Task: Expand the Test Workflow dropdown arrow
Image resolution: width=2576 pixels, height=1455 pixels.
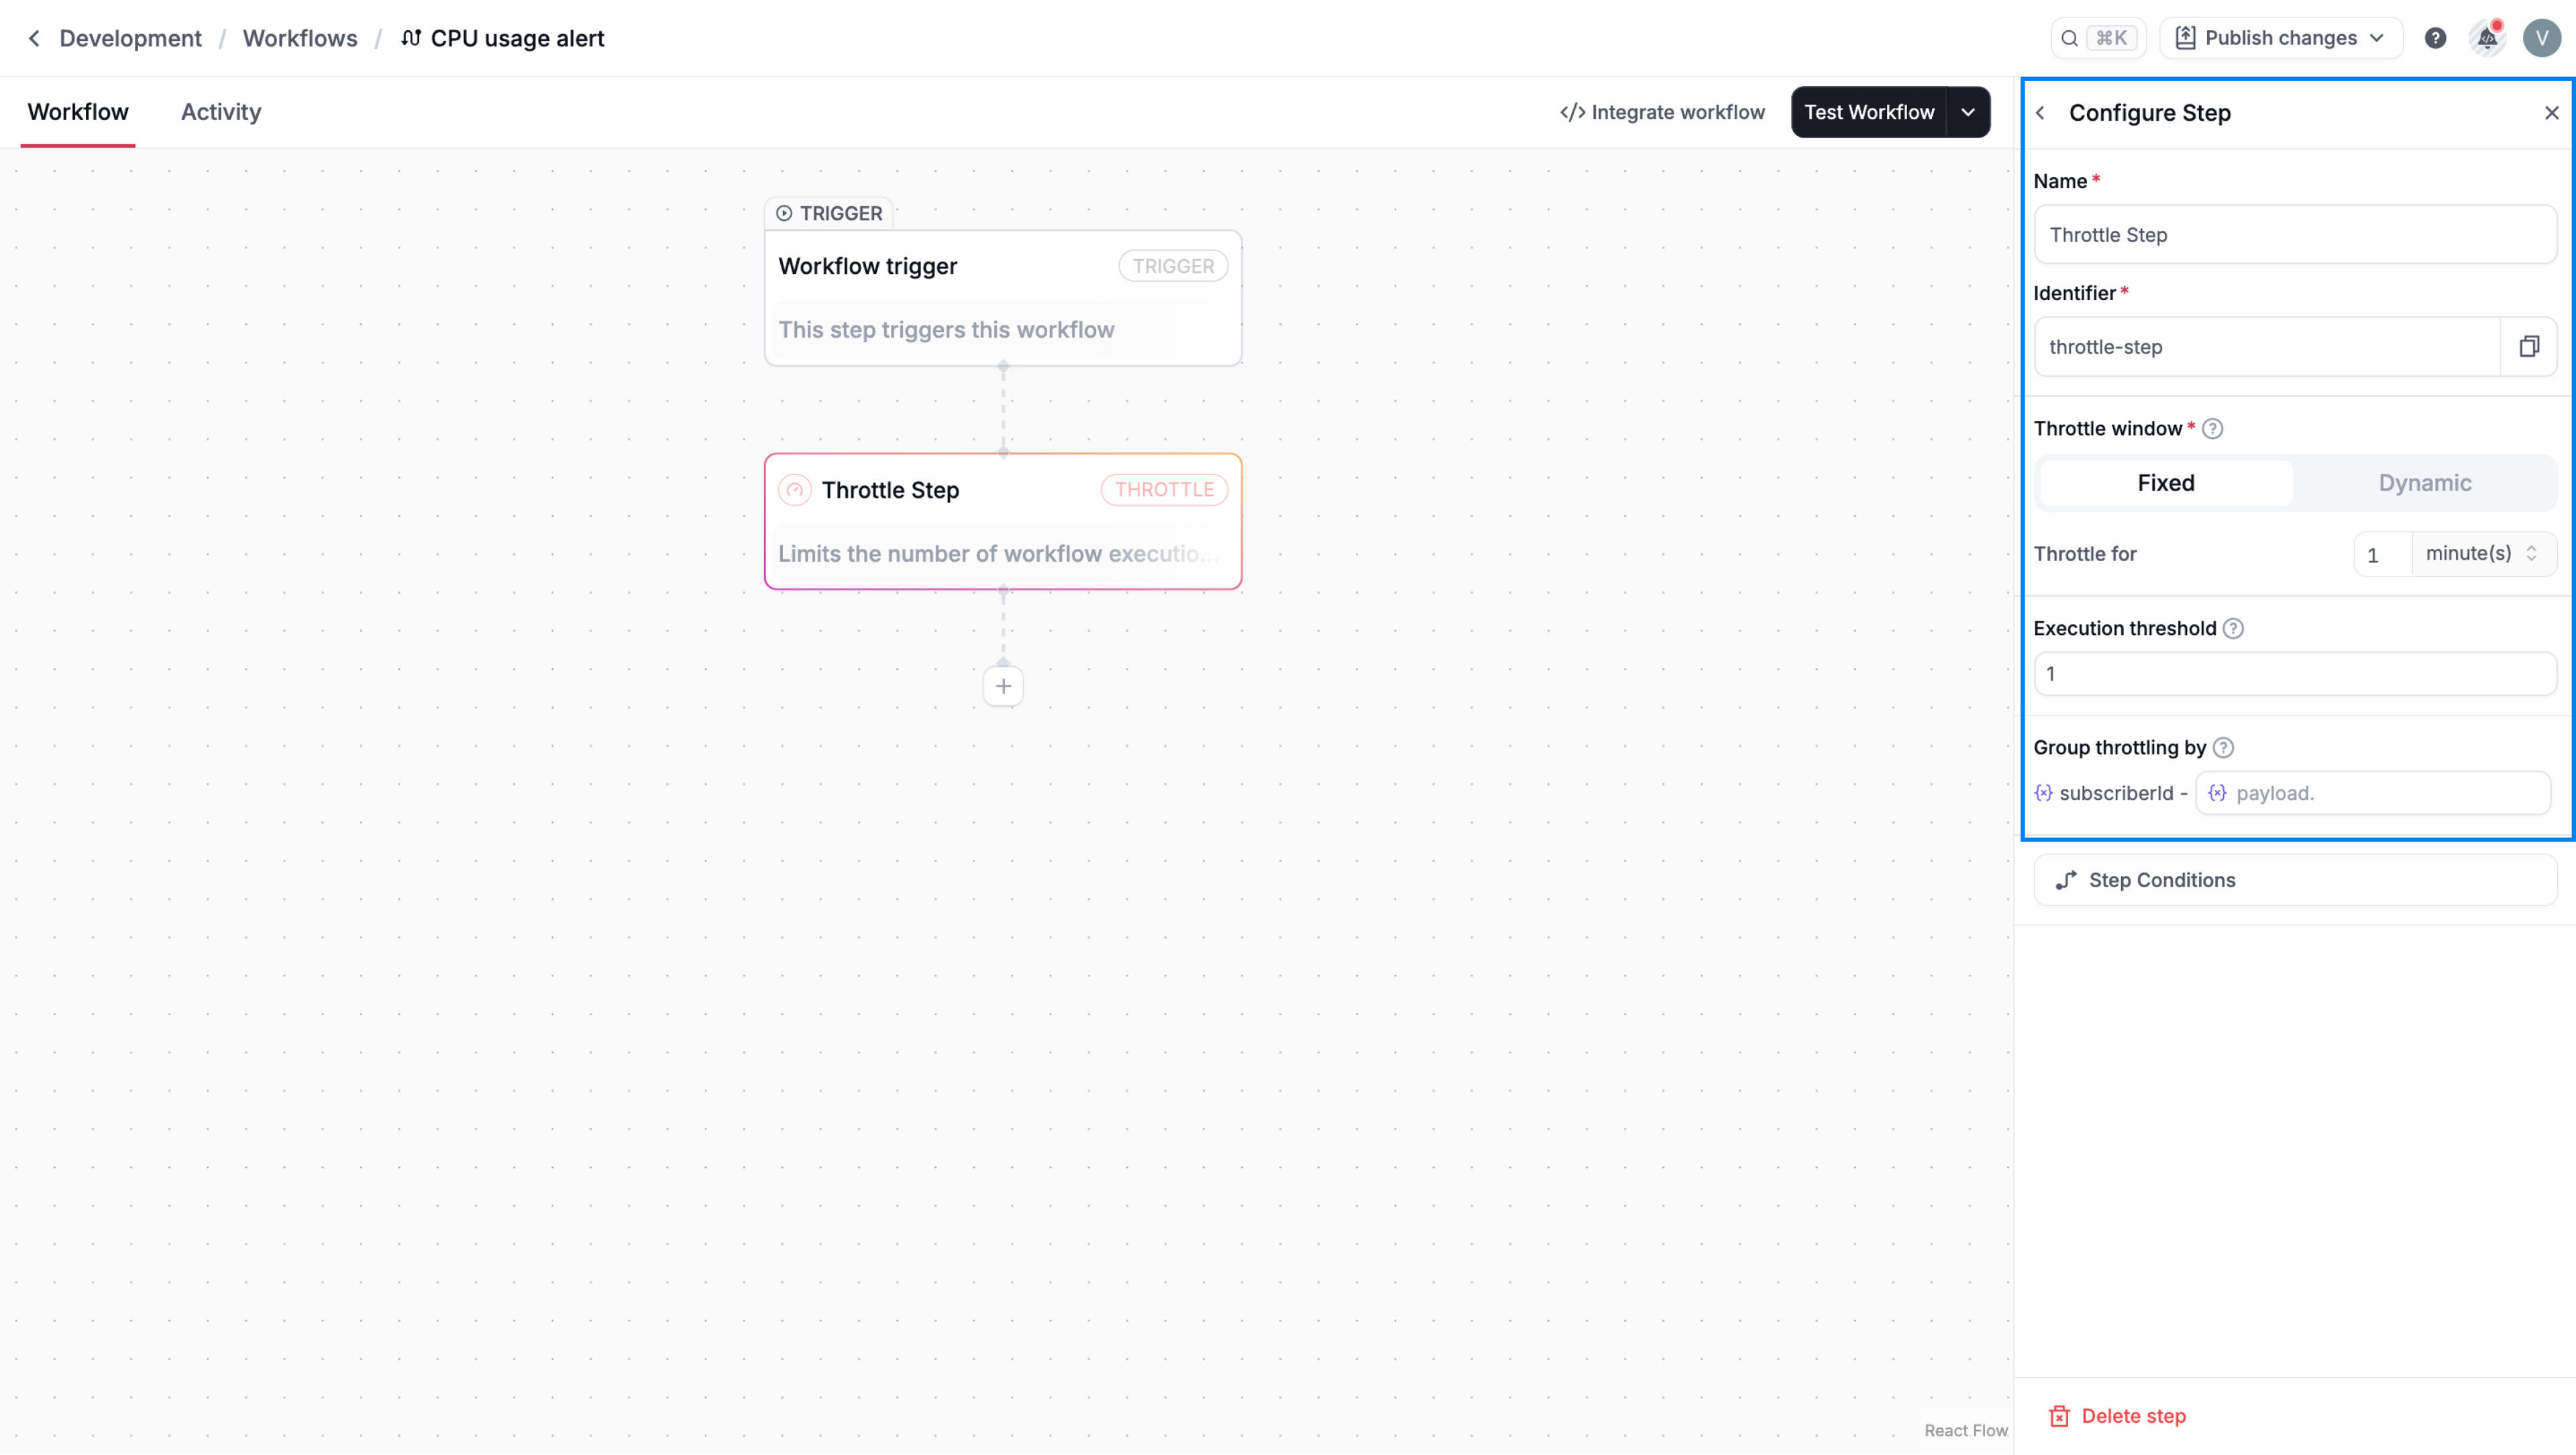Action: (1968, 112)
